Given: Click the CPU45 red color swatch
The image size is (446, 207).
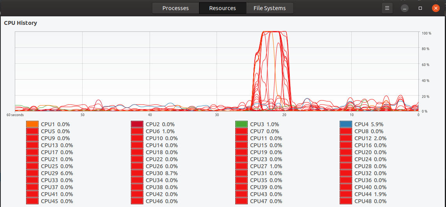Looking at the screenshot, I should click(32, 201).
